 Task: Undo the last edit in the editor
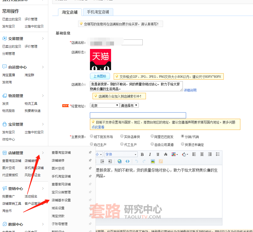point(136,161)
